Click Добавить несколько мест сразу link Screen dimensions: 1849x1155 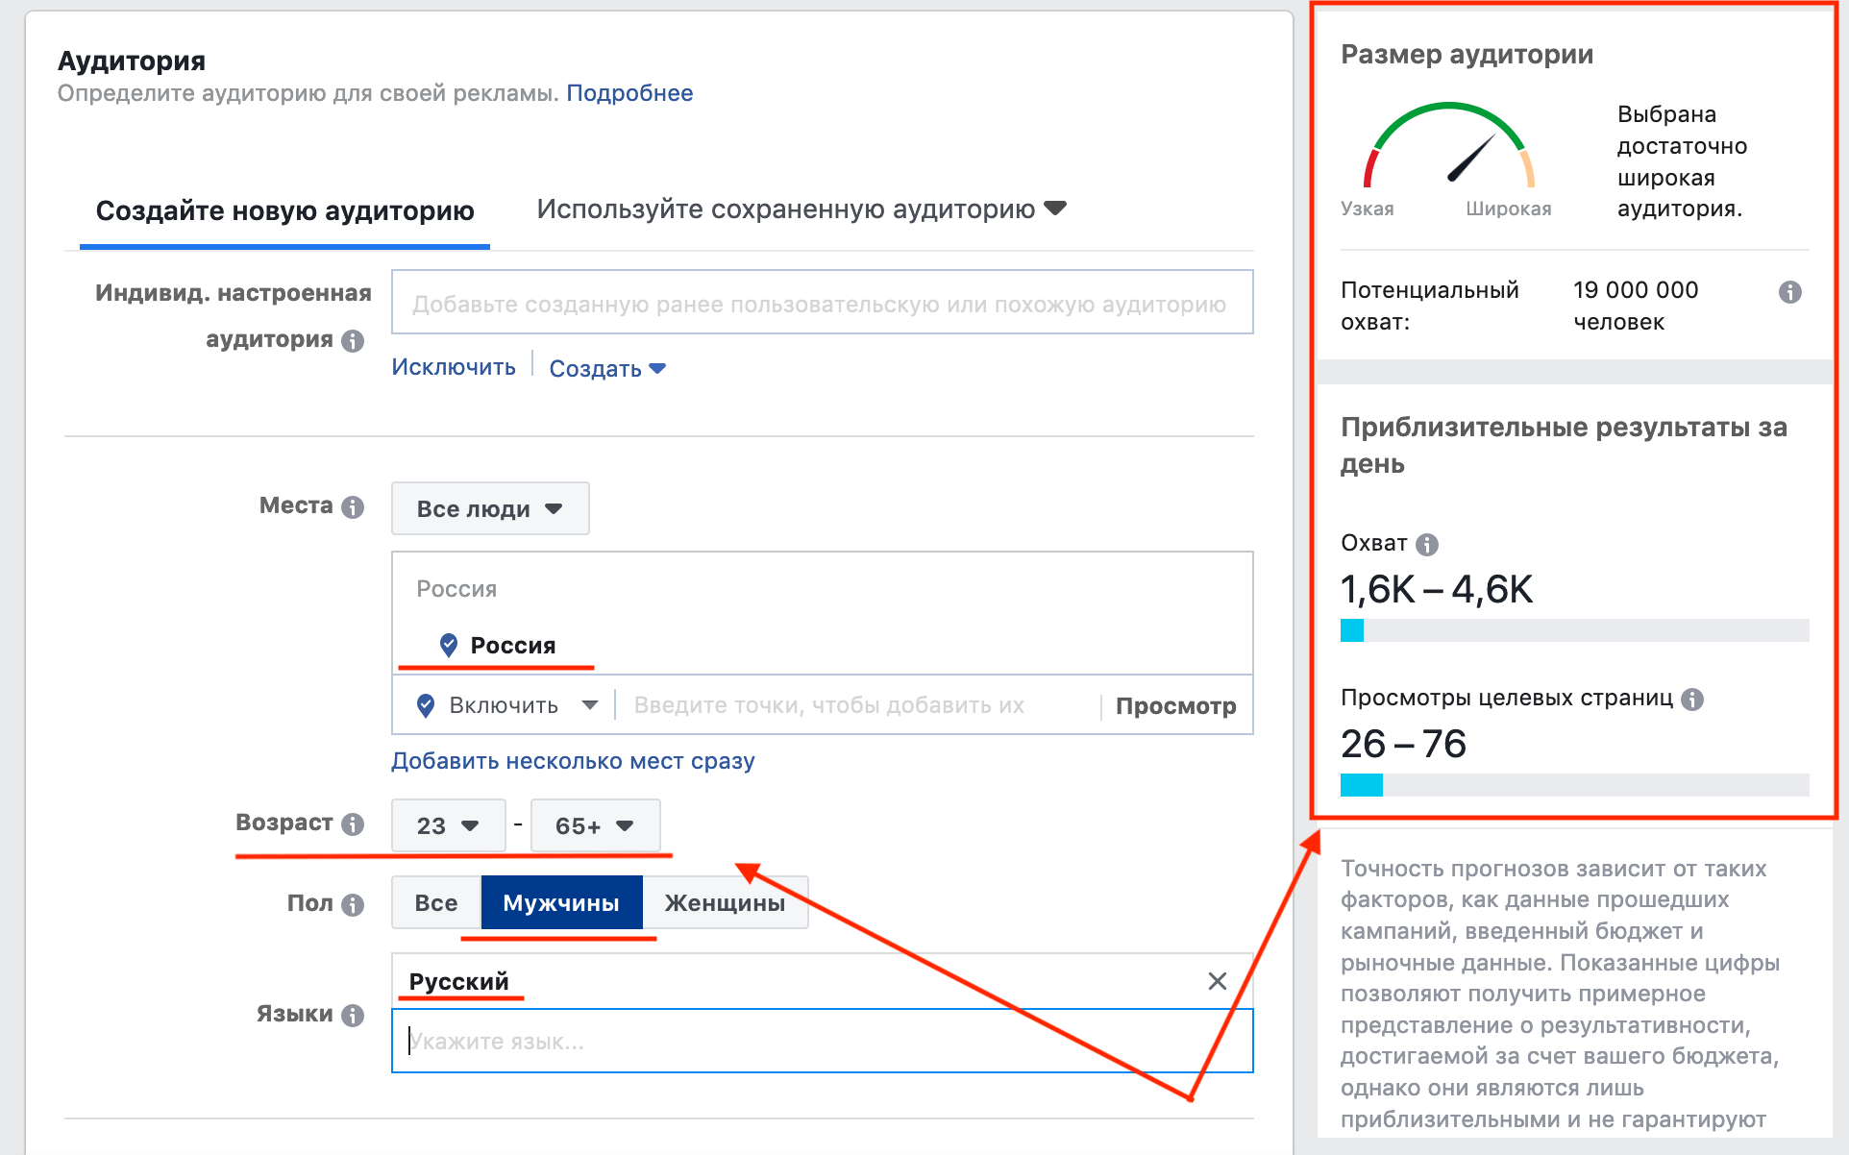tap(573, 761)
